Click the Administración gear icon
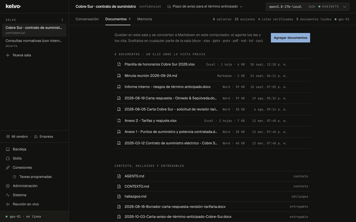 click(x=8, y=186)
